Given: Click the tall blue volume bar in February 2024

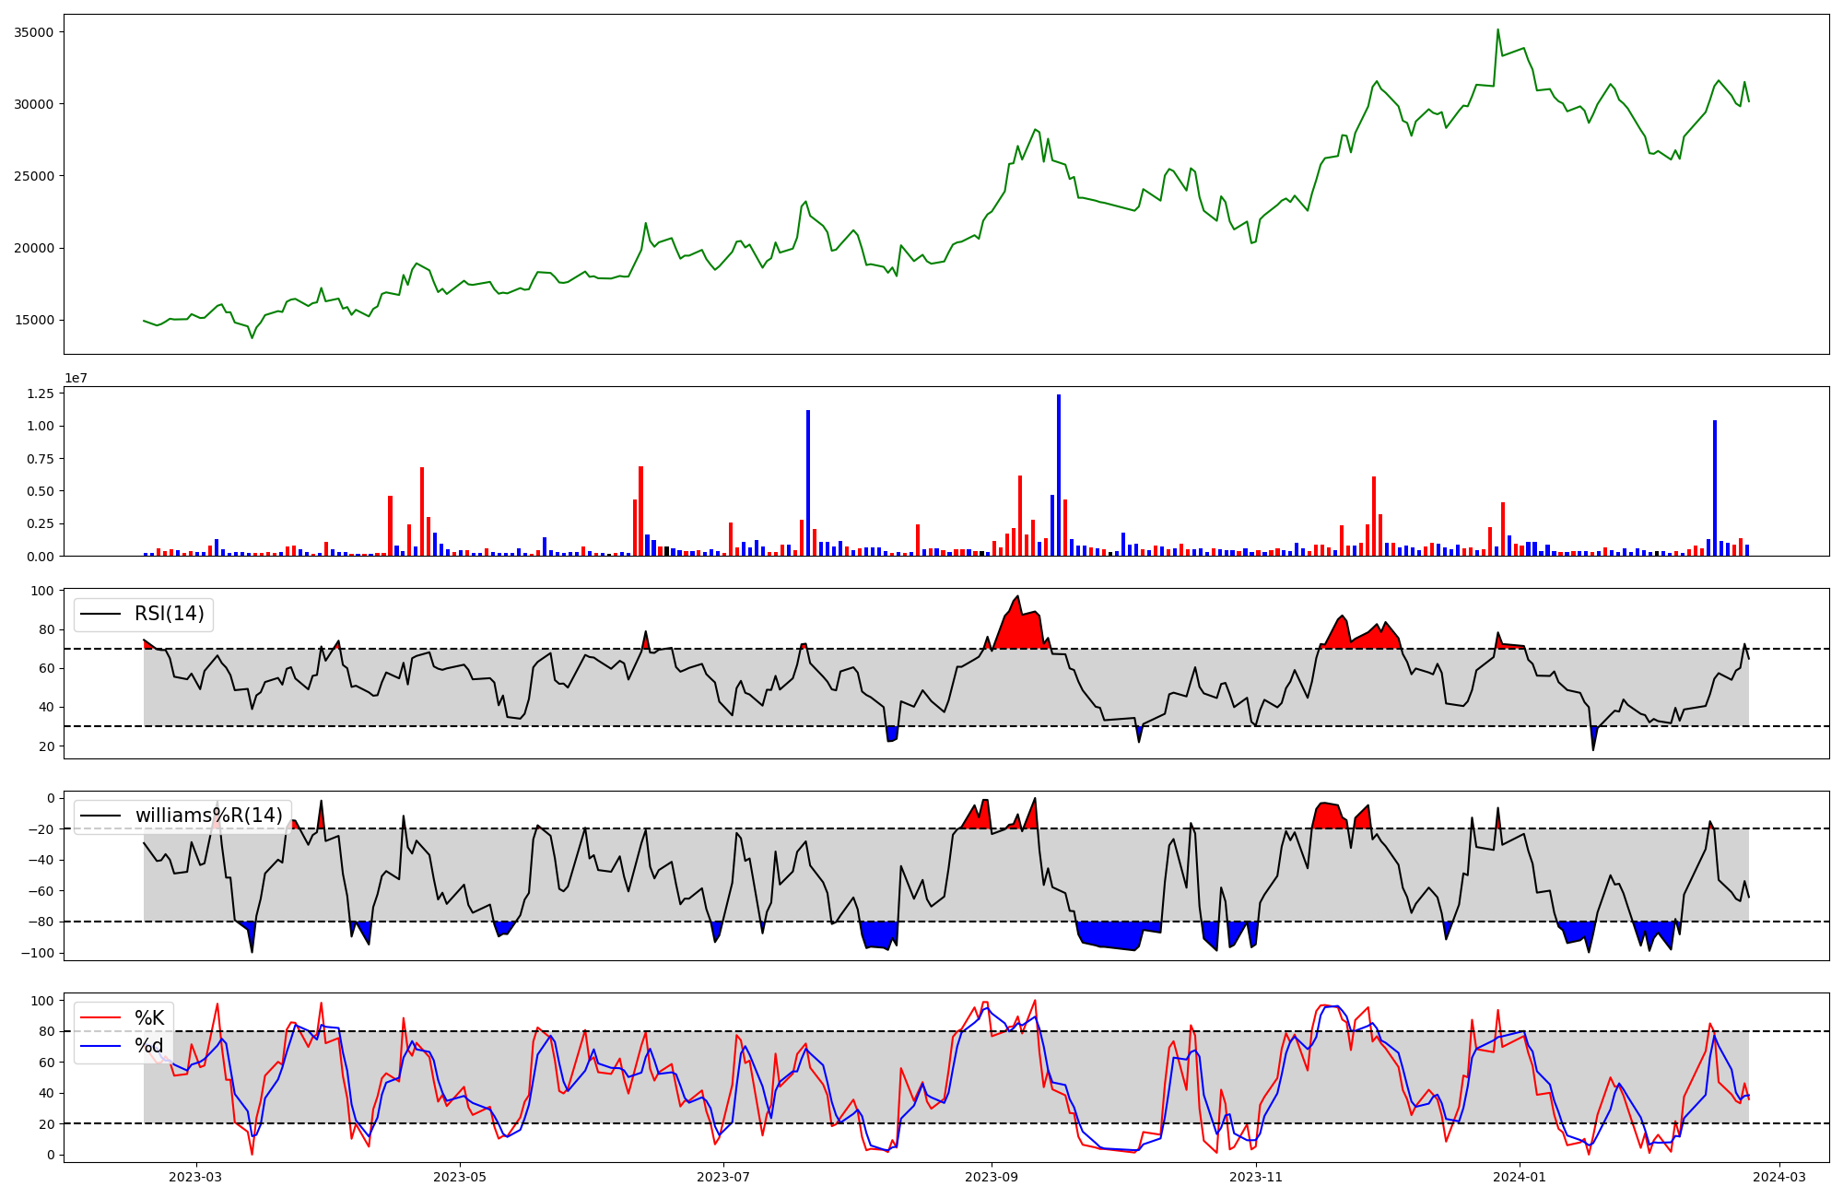Looking at the screenshot, I should point(1715,488).
